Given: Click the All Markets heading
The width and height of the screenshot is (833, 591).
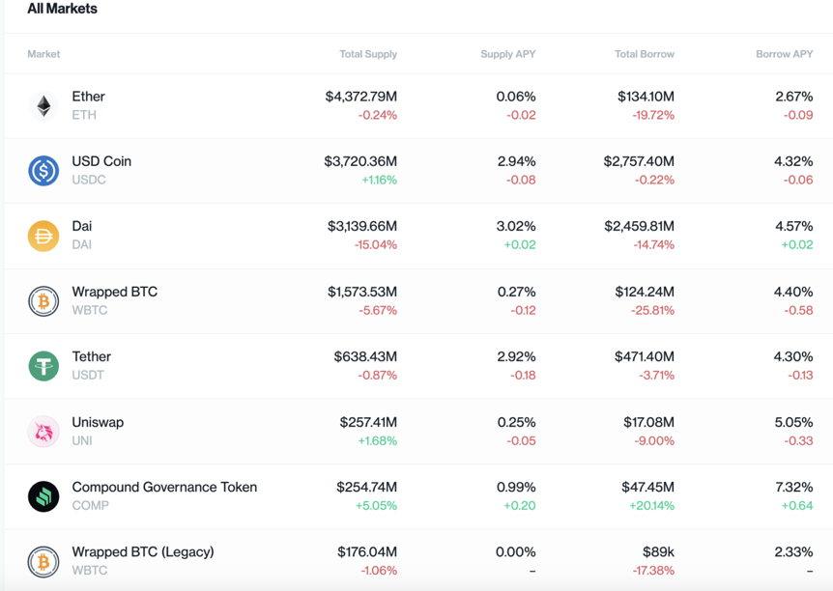Looking at the screenshot, I should 62,9.
